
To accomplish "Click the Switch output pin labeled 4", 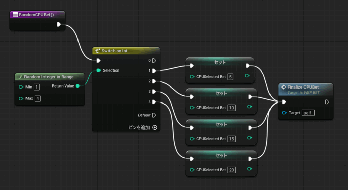I will coord(154,102).
